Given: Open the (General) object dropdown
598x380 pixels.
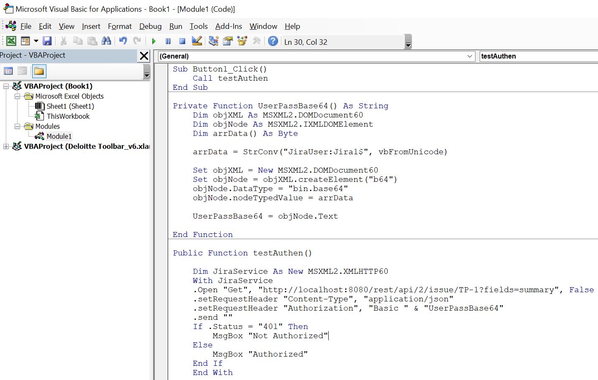Looking at the screenshot, I should [469, 56].
